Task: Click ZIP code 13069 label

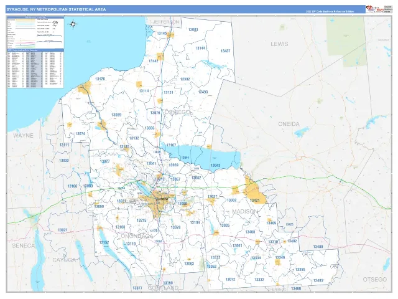Action: click(x=116, y=115)
